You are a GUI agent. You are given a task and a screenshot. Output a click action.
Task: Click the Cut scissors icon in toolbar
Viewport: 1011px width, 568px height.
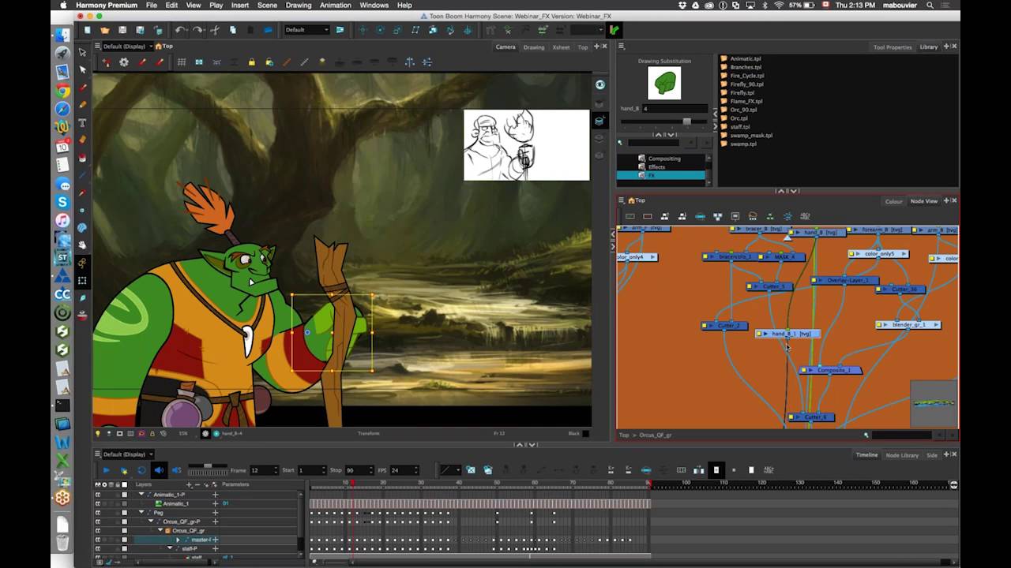click(x=215, y=30)
